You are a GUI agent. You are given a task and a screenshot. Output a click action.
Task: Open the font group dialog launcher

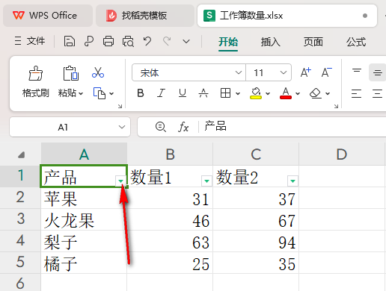point(336,106)
